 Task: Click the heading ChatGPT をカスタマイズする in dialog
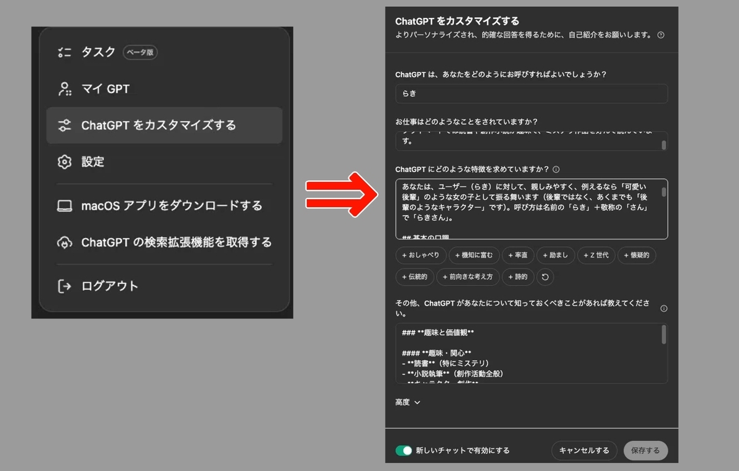pyautogui.click(x=457, y=21)
